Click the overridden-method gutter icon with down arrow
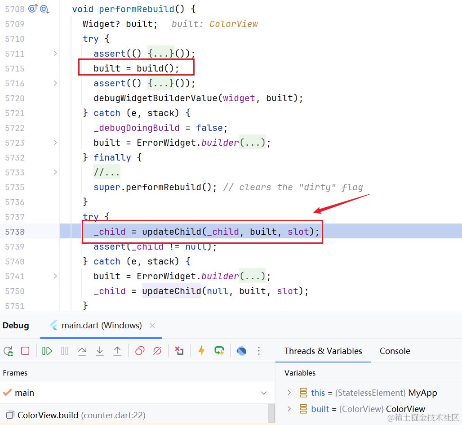Image resolution: width=462 pixels, height=425 pixels. click(44, 9)
